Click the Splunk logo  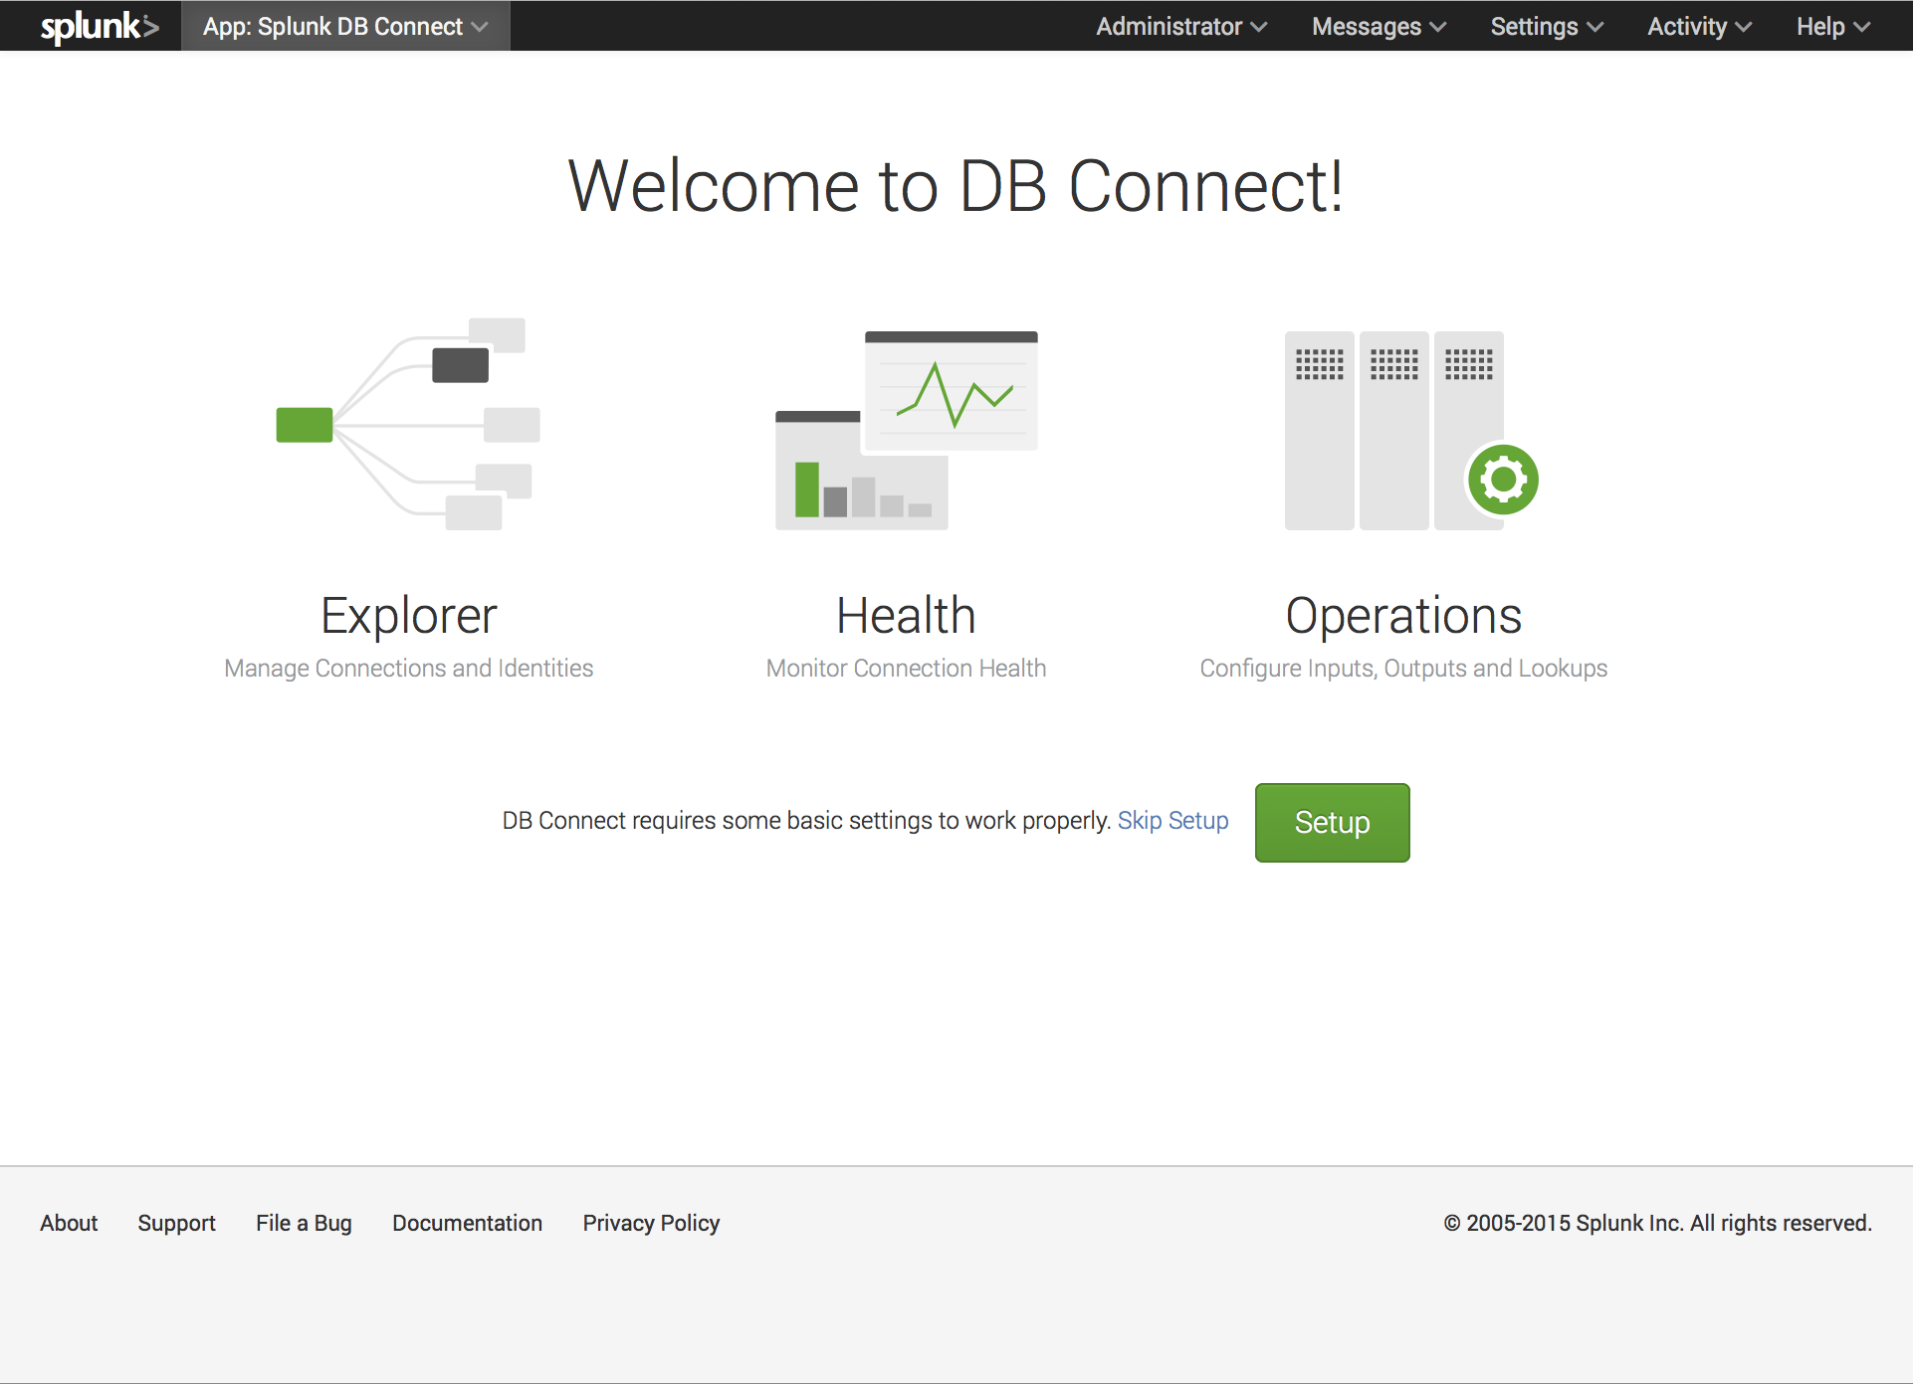pos(100,26)
